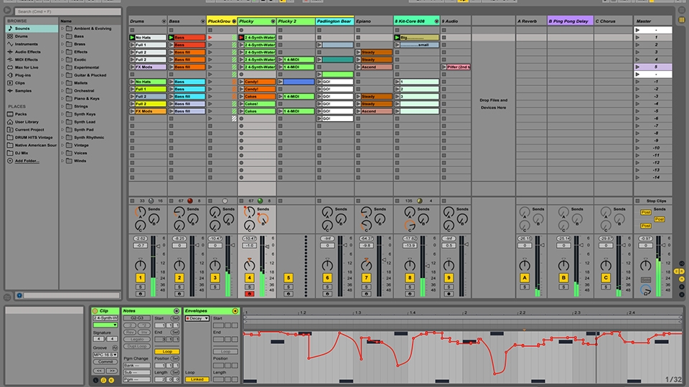Stop clips in the Drums track
The height and width of the screenshot is (387, 689).
tap(132, 201)
